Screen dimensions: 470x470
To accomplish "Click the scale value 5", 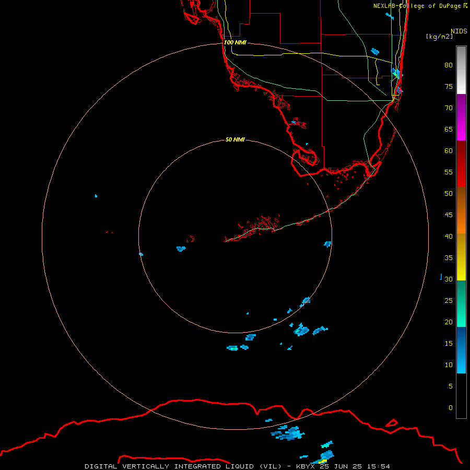I will pyautogui.click(x=451, y=386).
